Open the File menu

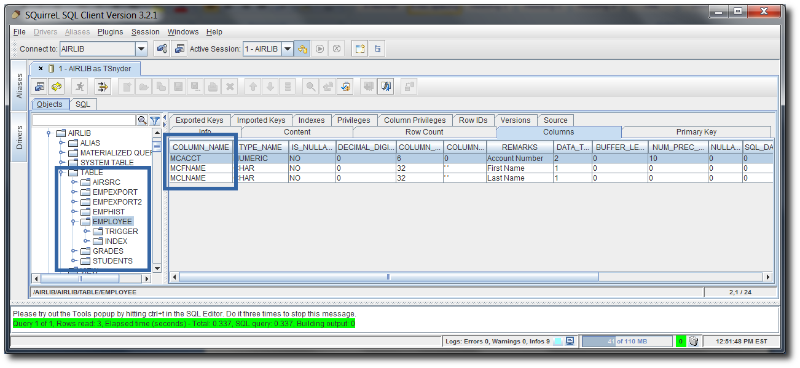(19, 32)
